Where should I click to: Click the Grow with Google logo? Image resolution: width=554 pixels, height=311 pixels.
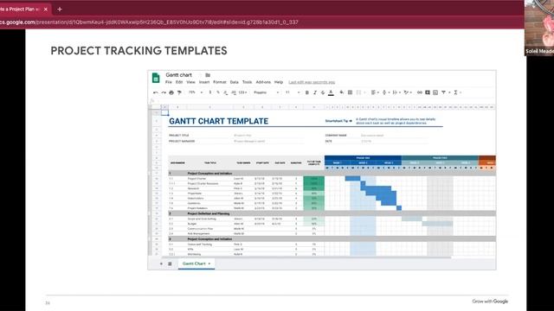(490, 301)
